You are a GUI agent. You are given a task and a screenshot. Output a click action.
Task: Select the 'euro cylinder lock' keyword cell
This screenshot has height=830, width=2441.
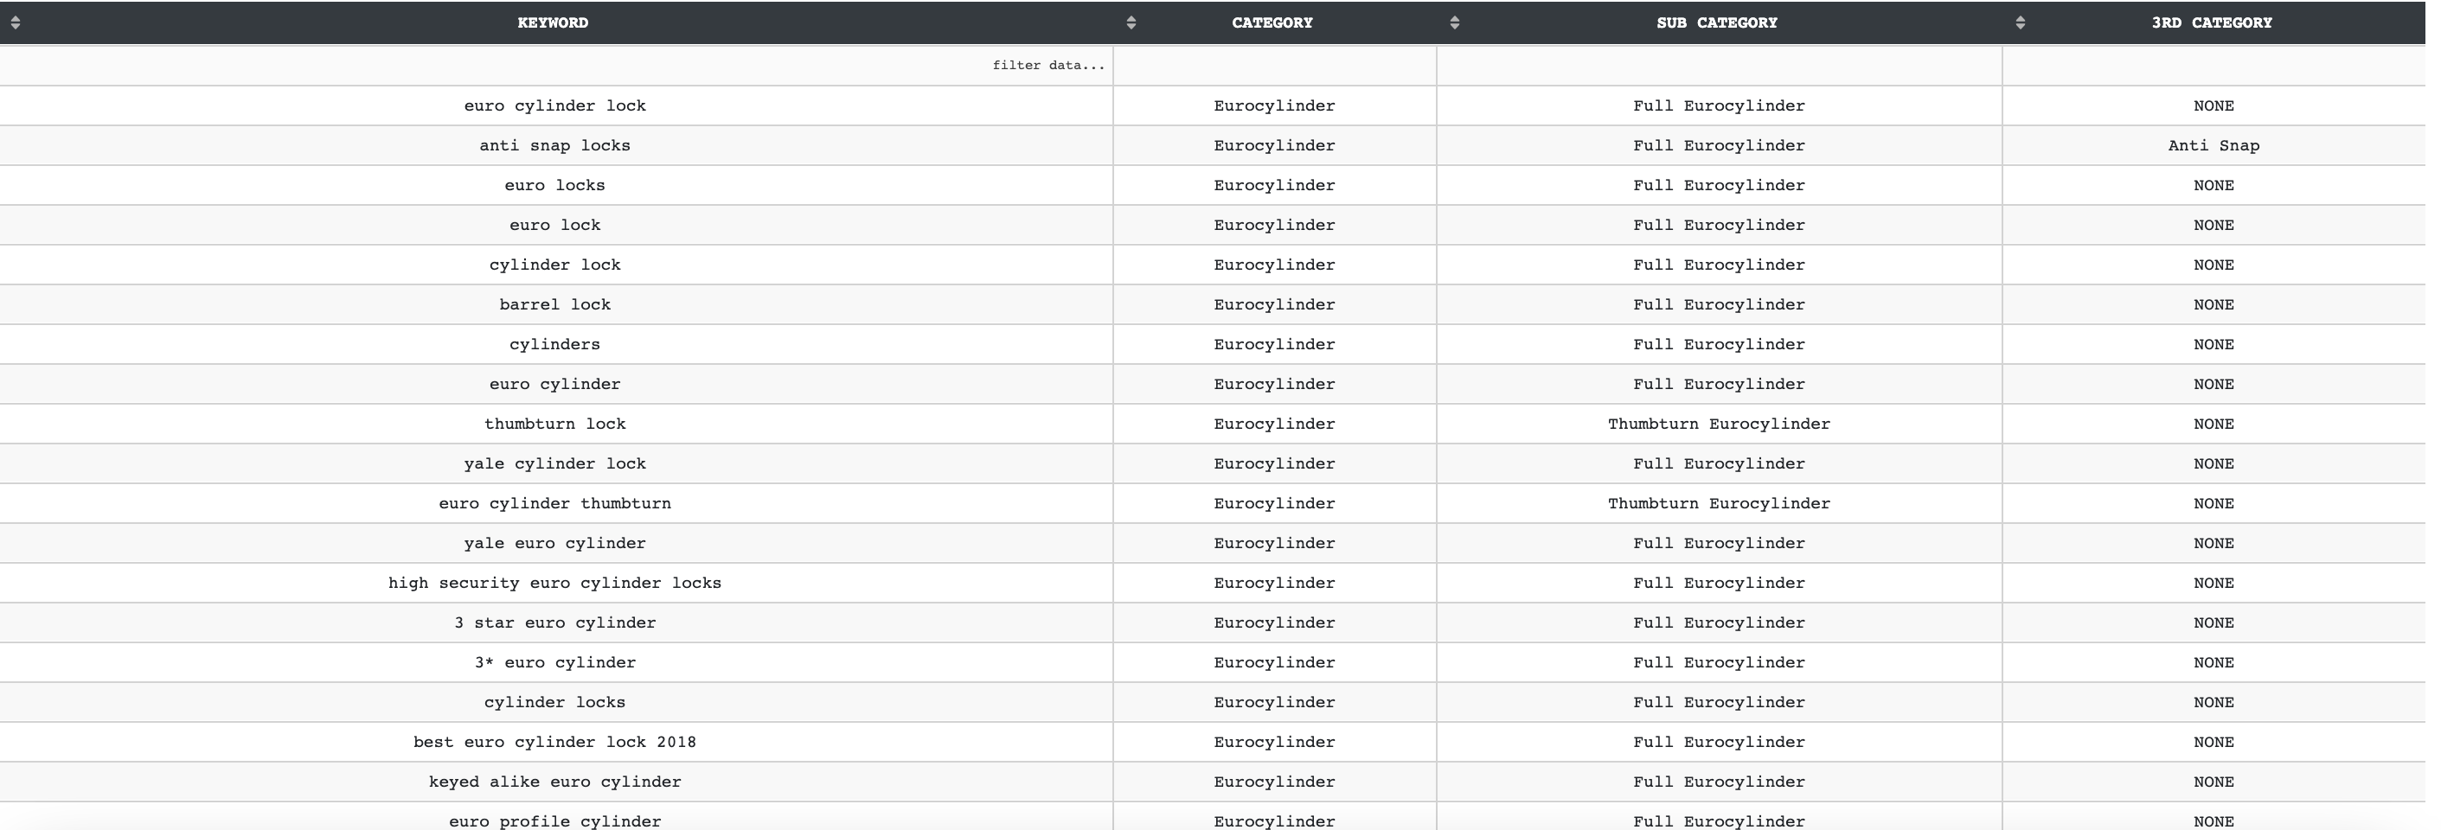(x=555, y=105)
